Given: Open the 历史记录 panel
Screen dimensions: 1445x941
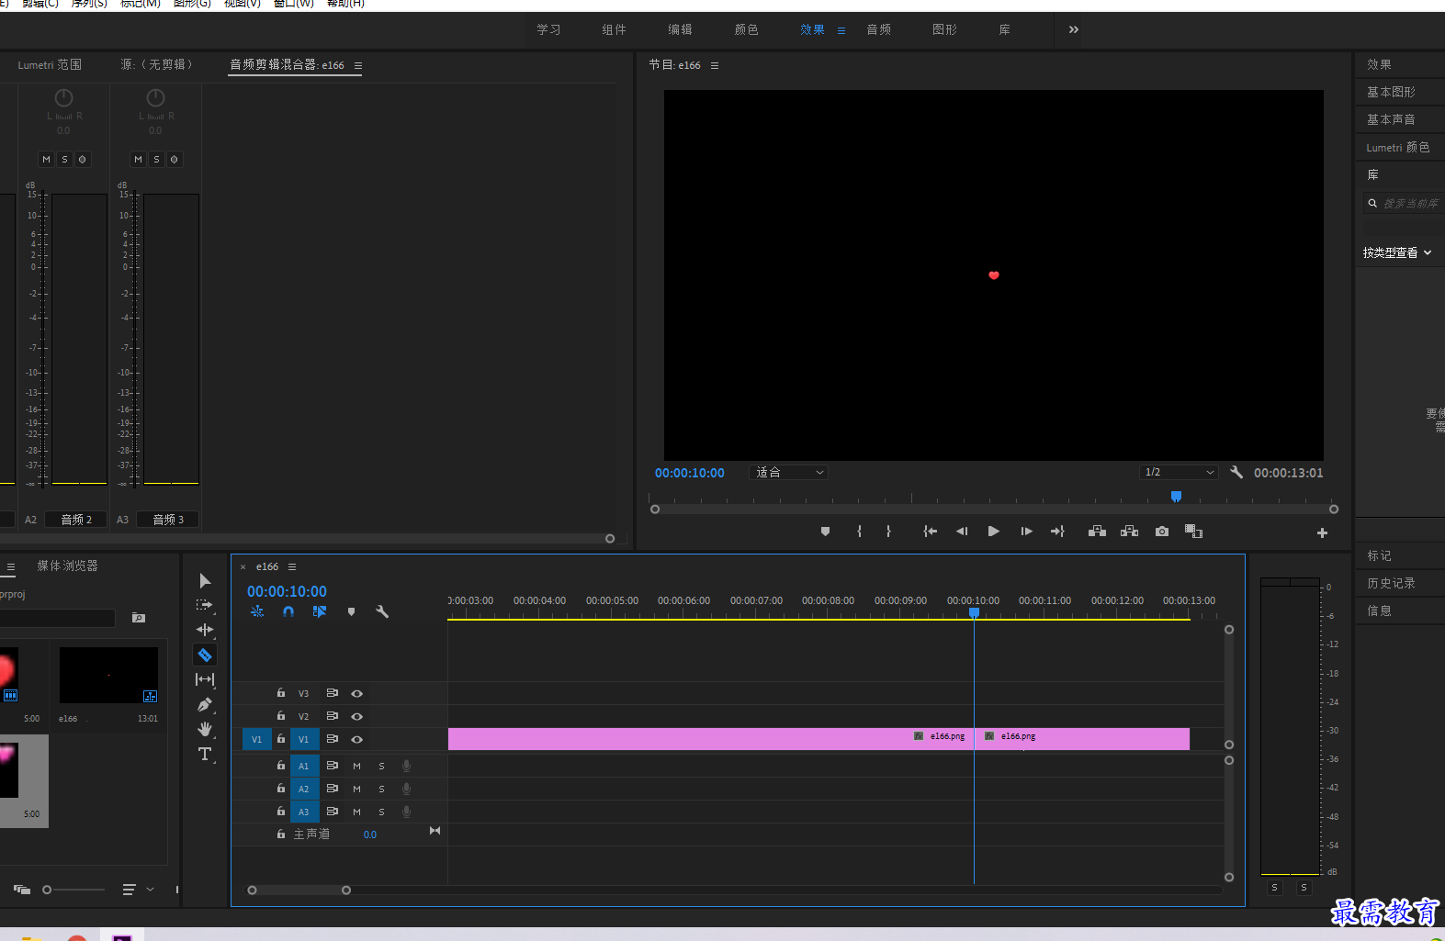Looking at the screenshot, I should (x=1391, y=583).
